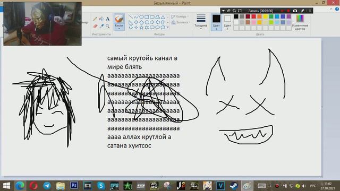This screenshot has width=340, height=191.
Task: Choose the orange color swatch
Action: (260, 16)
